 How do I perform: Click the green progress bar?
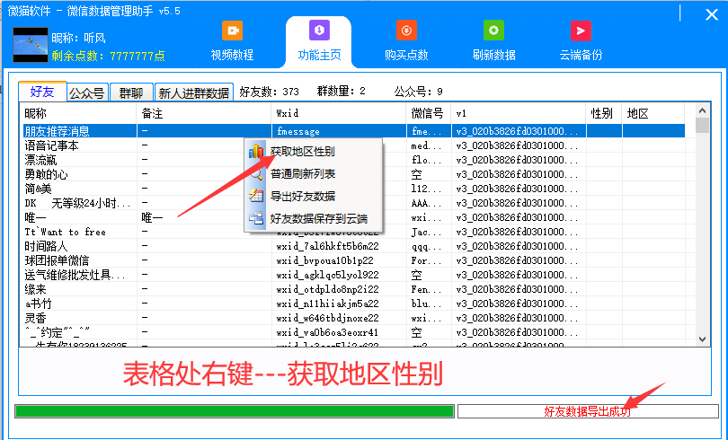pyautogui.click(x=235, y=410)
